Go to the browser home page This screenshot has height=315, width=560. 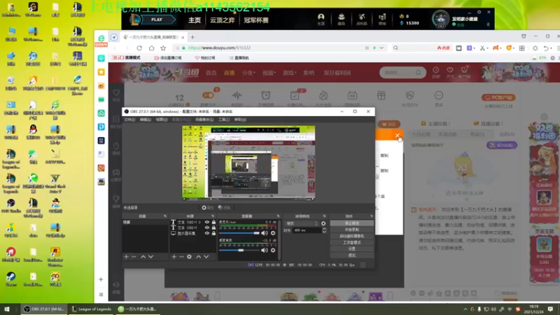point(151,48)
